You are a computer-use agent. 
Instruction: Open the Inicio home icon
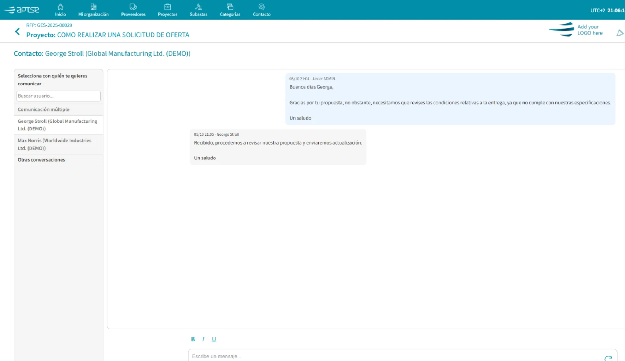[60, 6]
